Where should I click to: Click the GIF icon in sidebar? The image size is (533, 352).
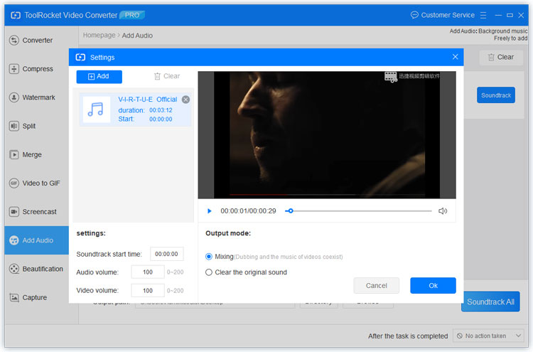coord(14,183)
